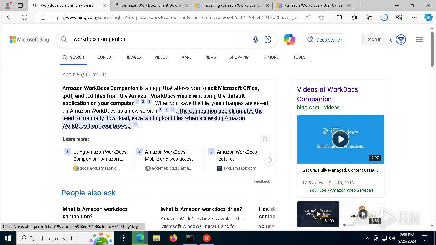Start voice search with microphone icon
The height and width of the screenshot is (245, 436).
click(x=255, y=39)
